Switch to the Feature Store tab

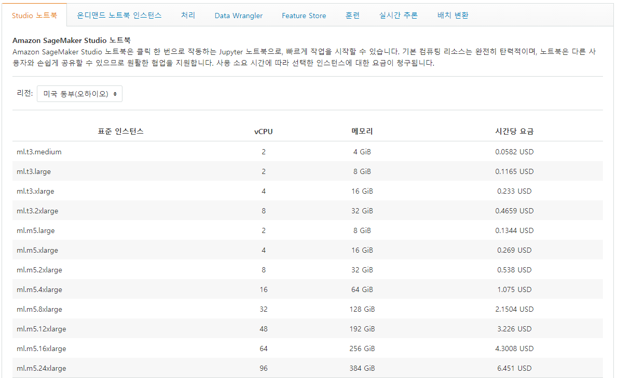pos(304,16)
